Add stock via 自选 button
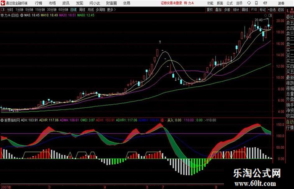Screen dimensions: 294x189 pyautogui.click(x=272, y=10)
